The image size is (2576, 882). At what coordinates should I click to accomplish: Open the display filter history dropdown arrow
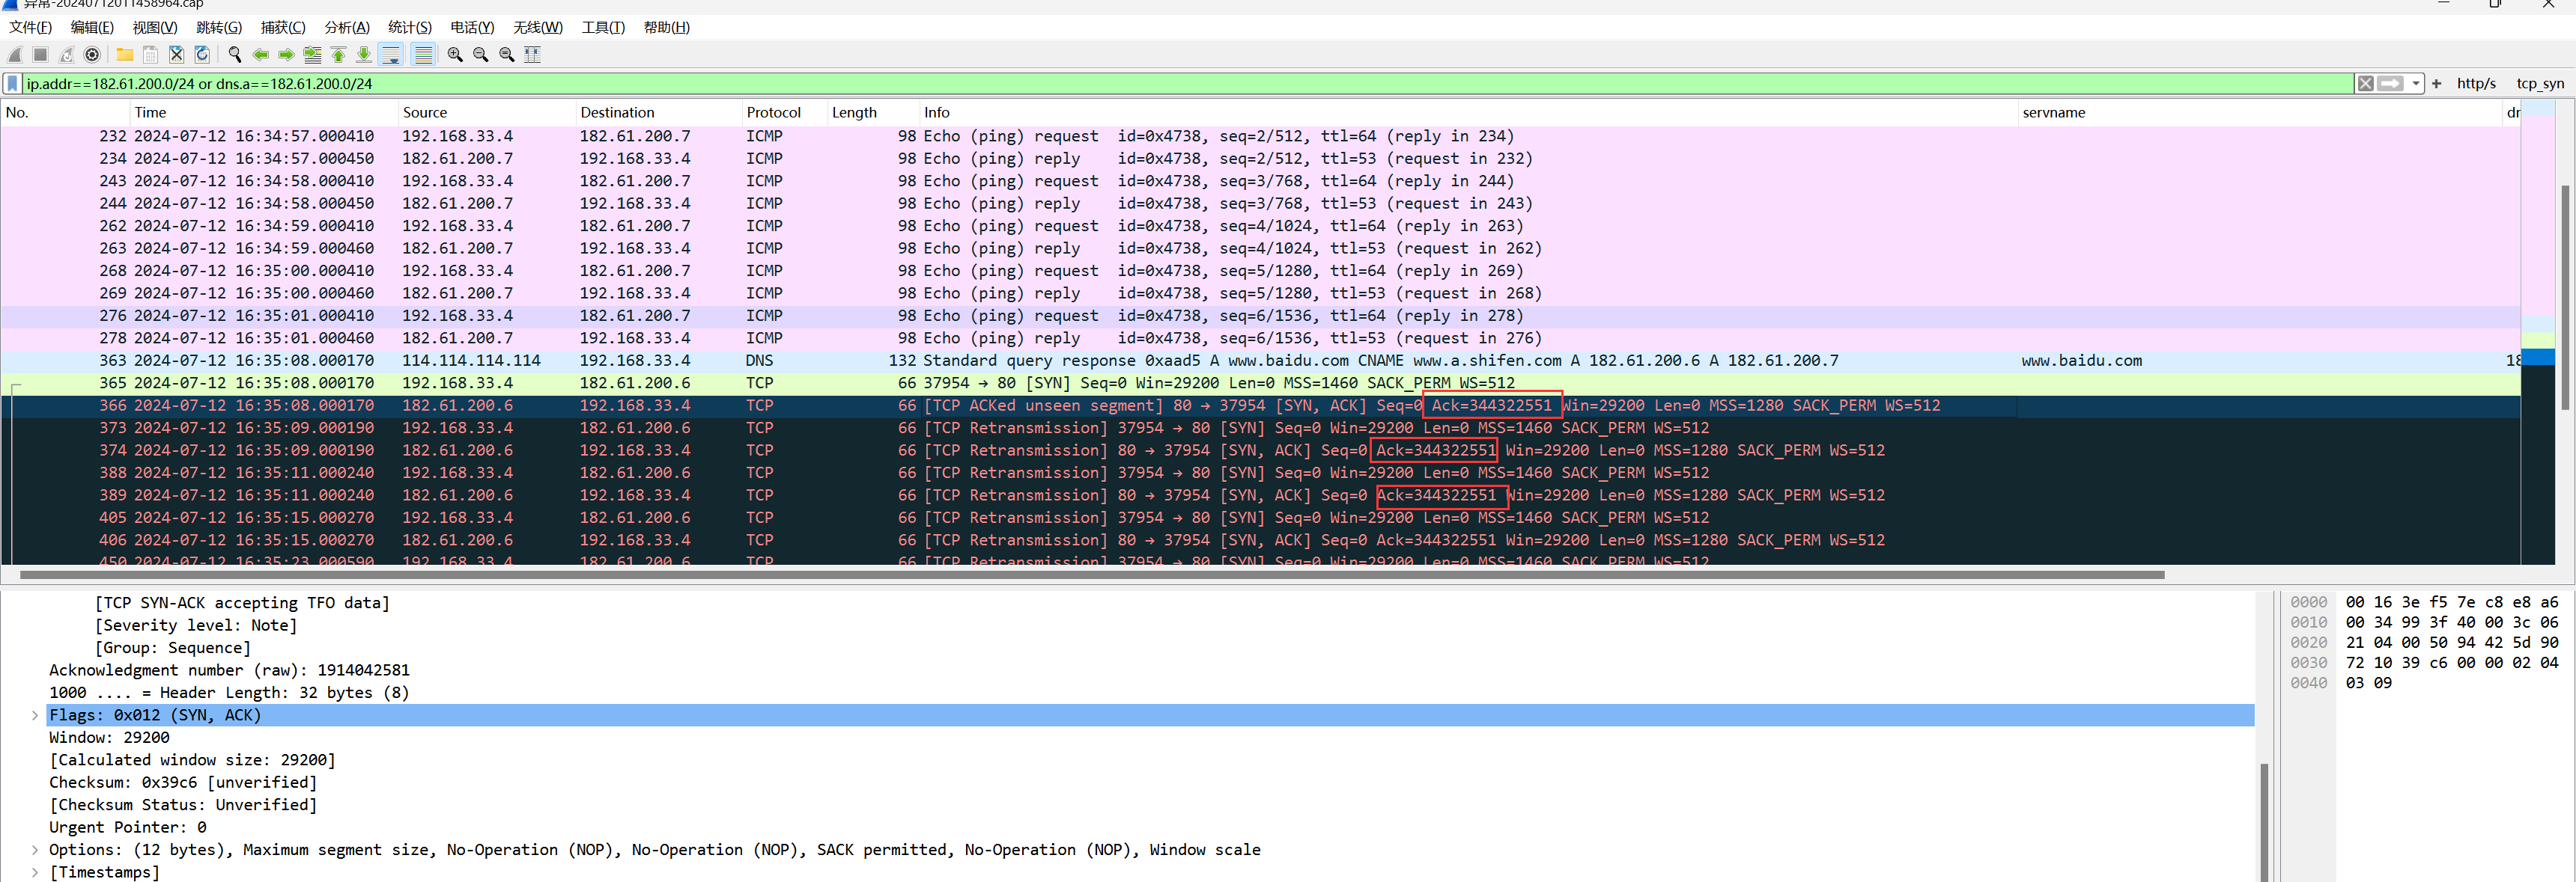(x=2416, y=84)
